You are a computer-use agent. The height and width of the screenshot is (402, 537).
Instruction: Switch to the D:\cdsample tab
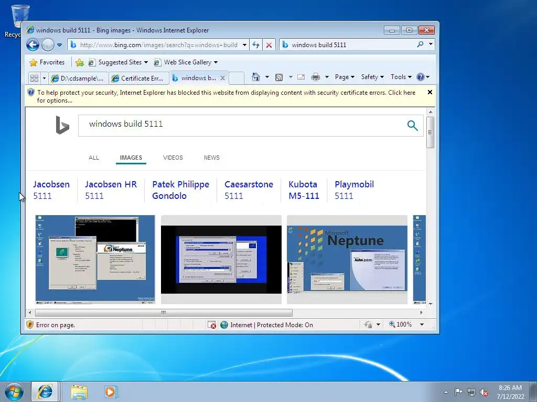[79, 79]
